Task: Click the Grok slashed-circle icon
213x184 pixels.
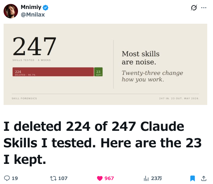Action: pos(194,8)
